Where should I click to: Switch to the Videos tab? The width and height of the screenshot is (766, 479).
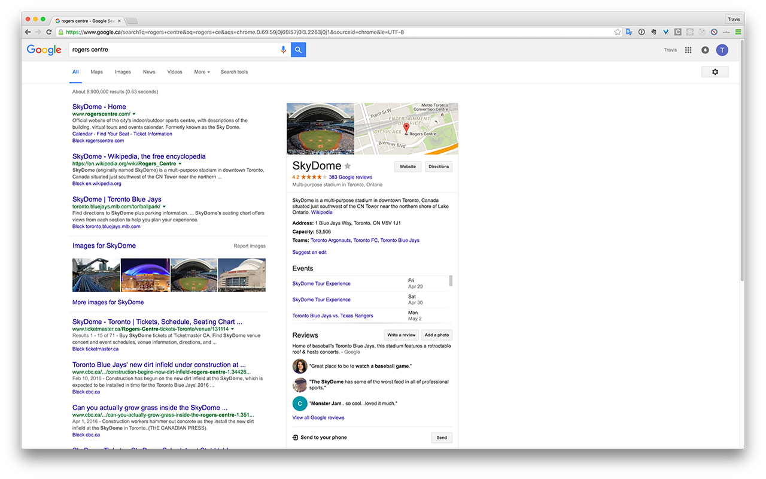tap(175, 72)
